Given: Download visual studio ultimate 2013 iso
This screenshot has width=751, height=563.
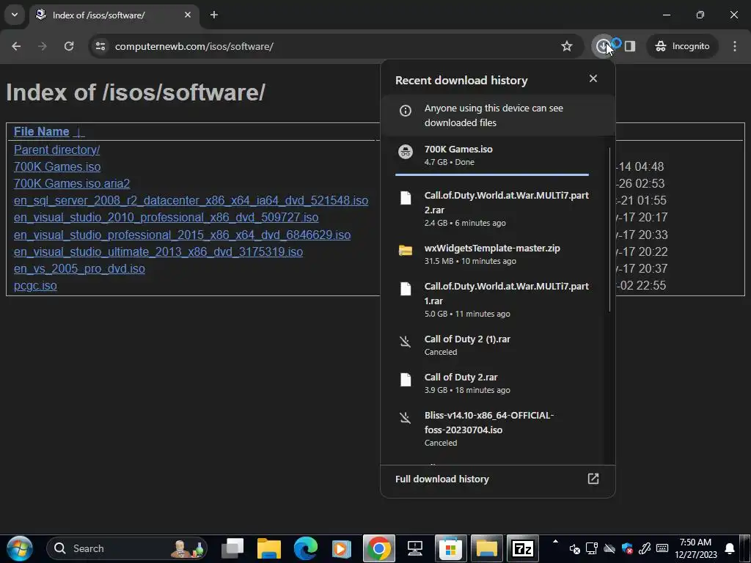Looking at the screenshot, I should 158,252.
